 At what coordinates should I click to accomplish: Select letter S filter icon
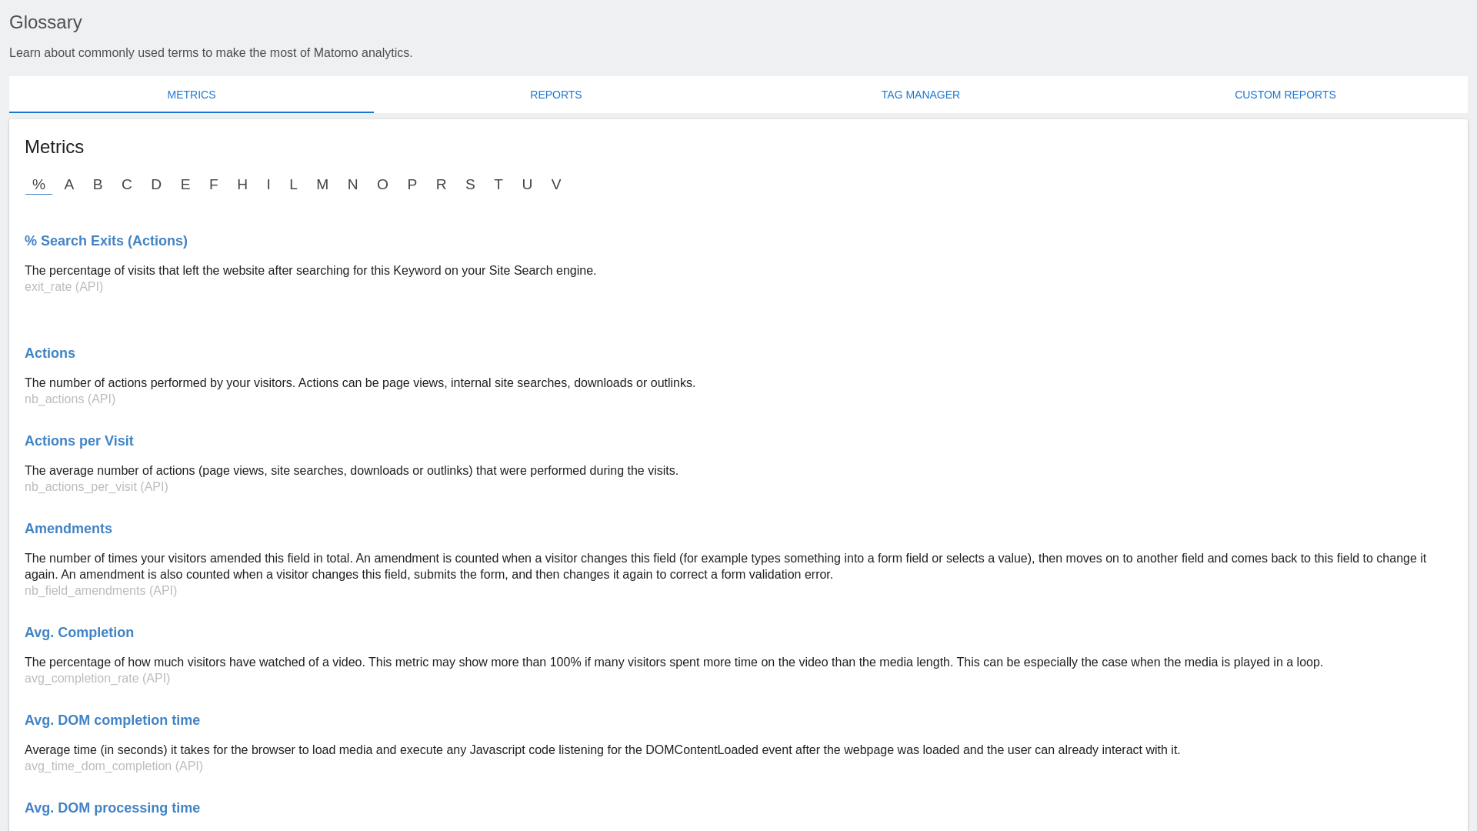pyautogui.click(x=470, y=184)
